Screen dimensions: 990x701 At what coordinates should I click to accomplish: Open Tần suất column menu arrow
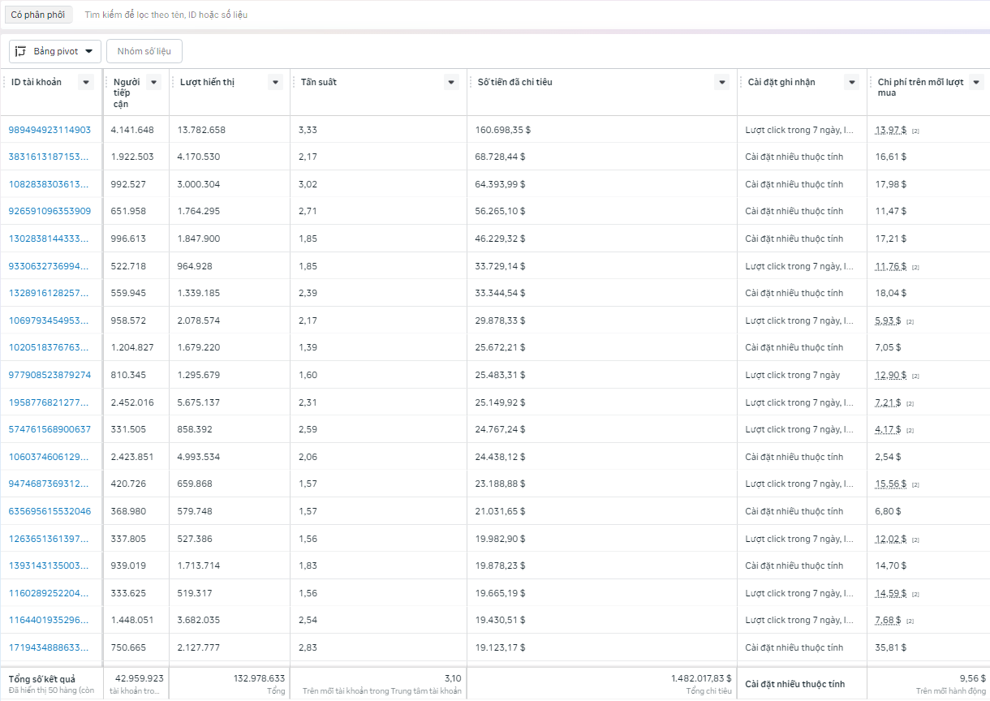(452, 82)
